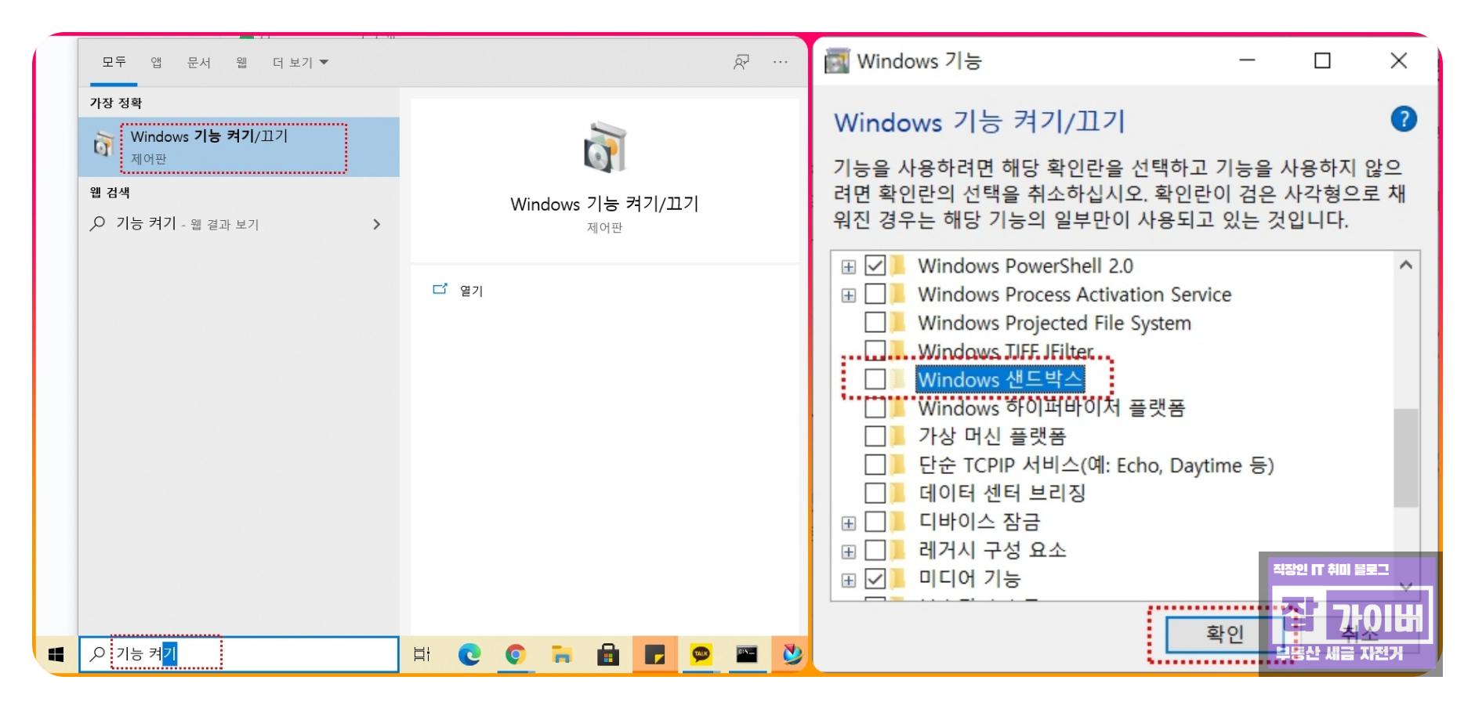Viewport: 1475px width, 709px height.
Task: Click the taskbar search input field
Action: point(239,654)
